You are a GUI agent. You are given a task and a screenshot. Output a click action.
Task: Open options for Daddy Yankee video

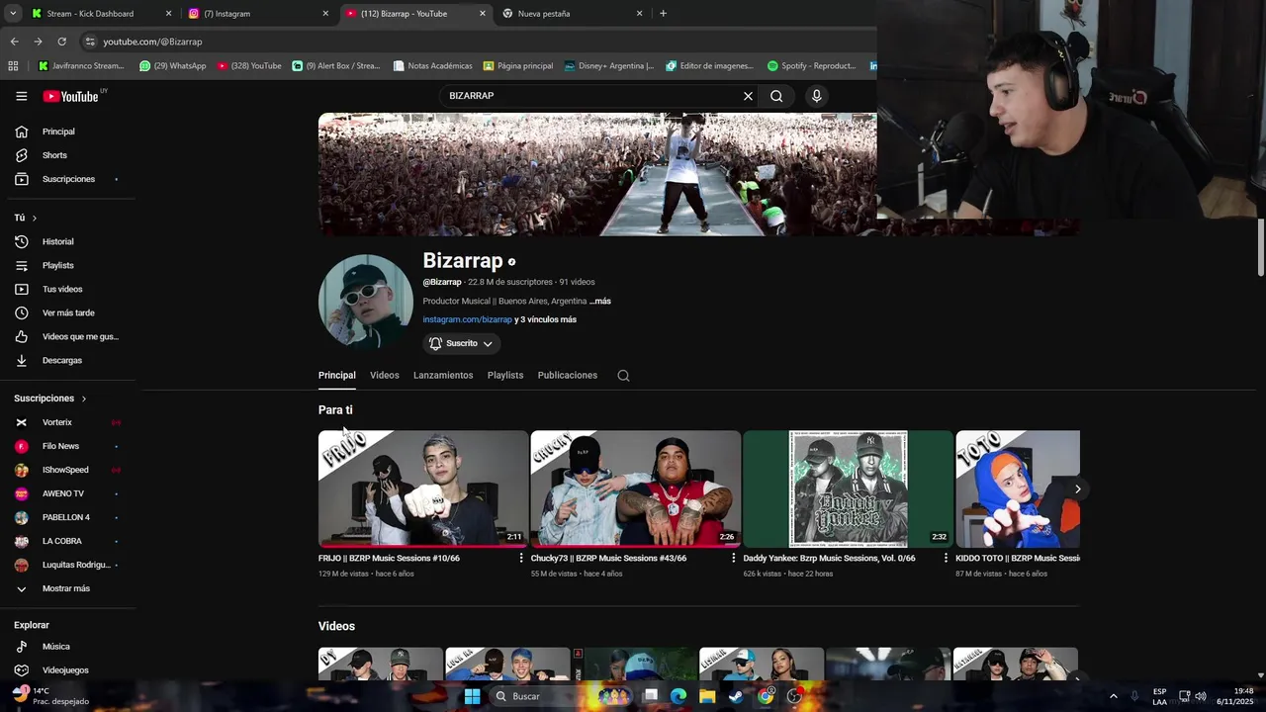pyautogui.click(x=946, y=559)
